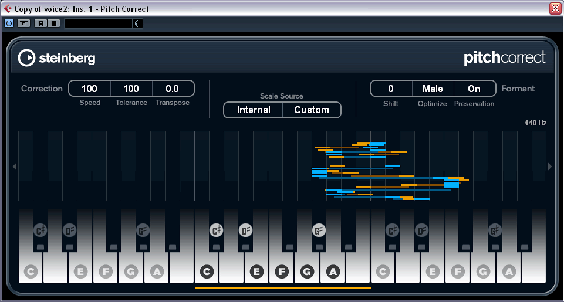Select Internal scale source
The width and height of the screenshot is (564, 302).
(x=253, y=110)
